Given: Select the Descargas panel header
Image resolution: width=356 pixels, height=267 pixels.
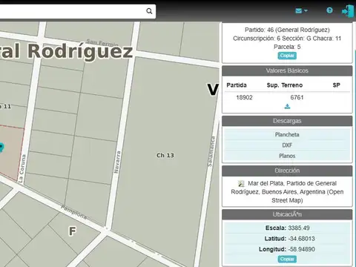Looking at the screenshot, I should (x=287, y=121).
